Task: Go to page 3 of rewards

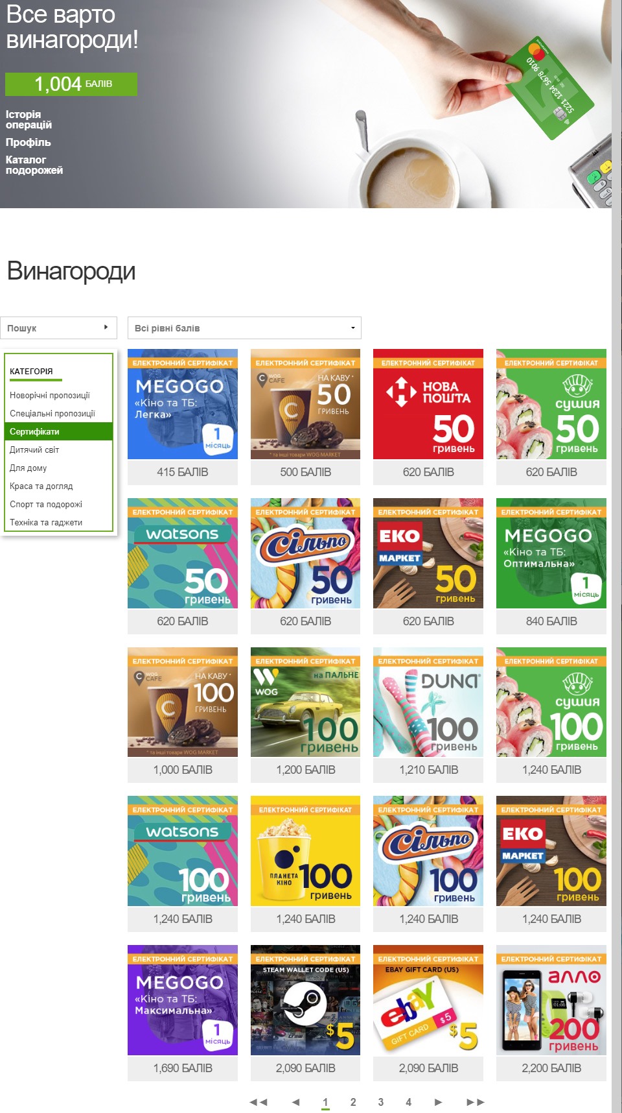Action: (x=381, y=1102)
